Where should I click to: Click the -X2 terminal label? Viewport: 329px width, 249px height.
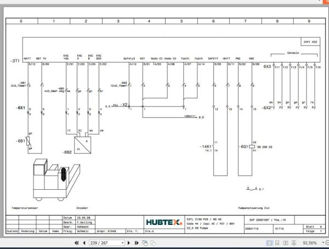click(124, 105)
